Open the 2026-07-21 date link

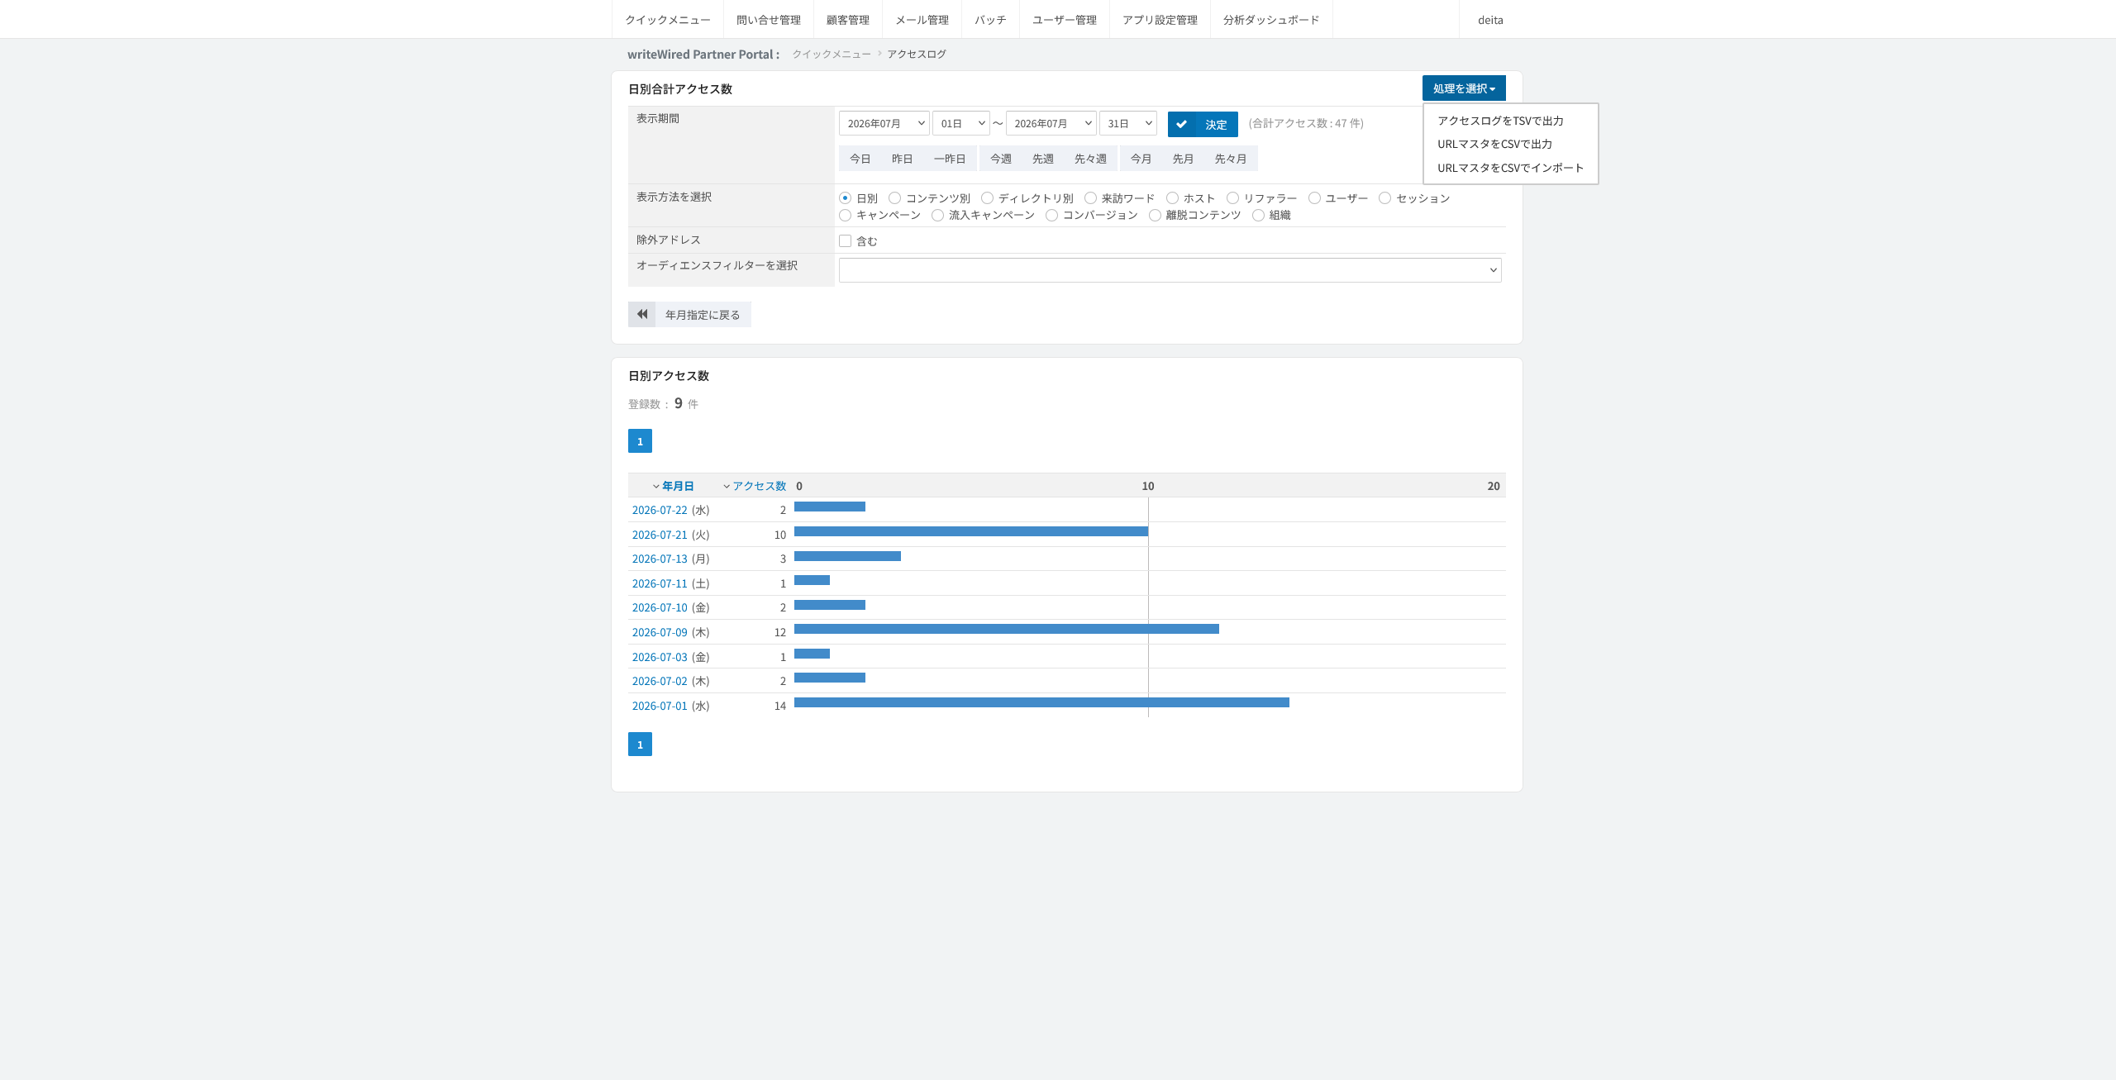coord(660,535)
